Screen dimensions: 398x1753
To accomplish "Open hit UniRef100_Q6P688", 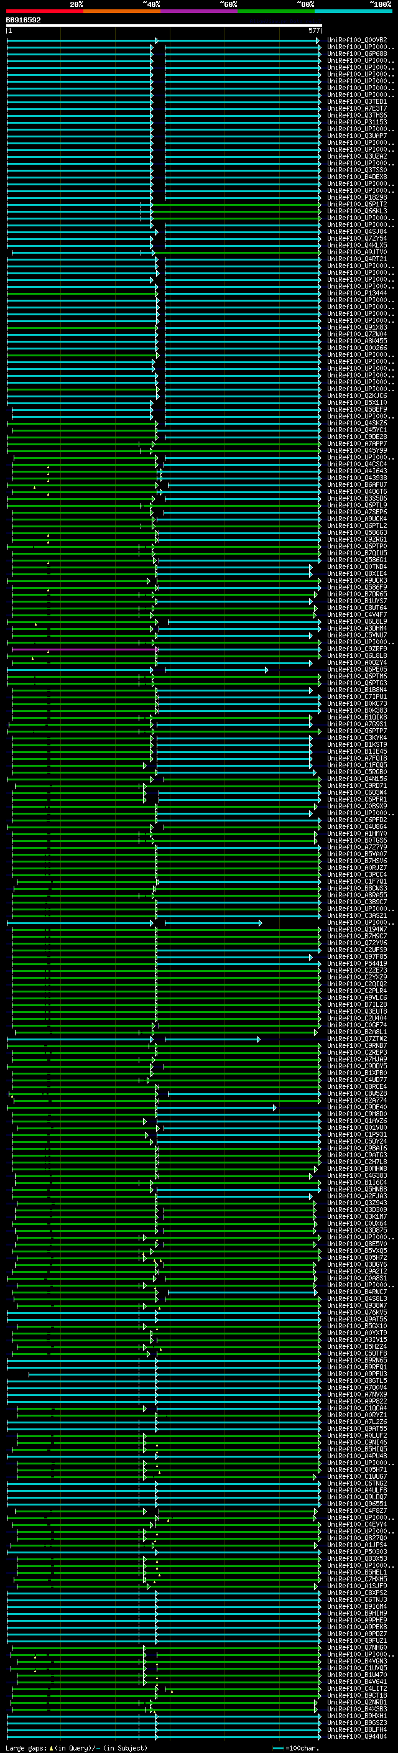I will click(x=357, y=53).
